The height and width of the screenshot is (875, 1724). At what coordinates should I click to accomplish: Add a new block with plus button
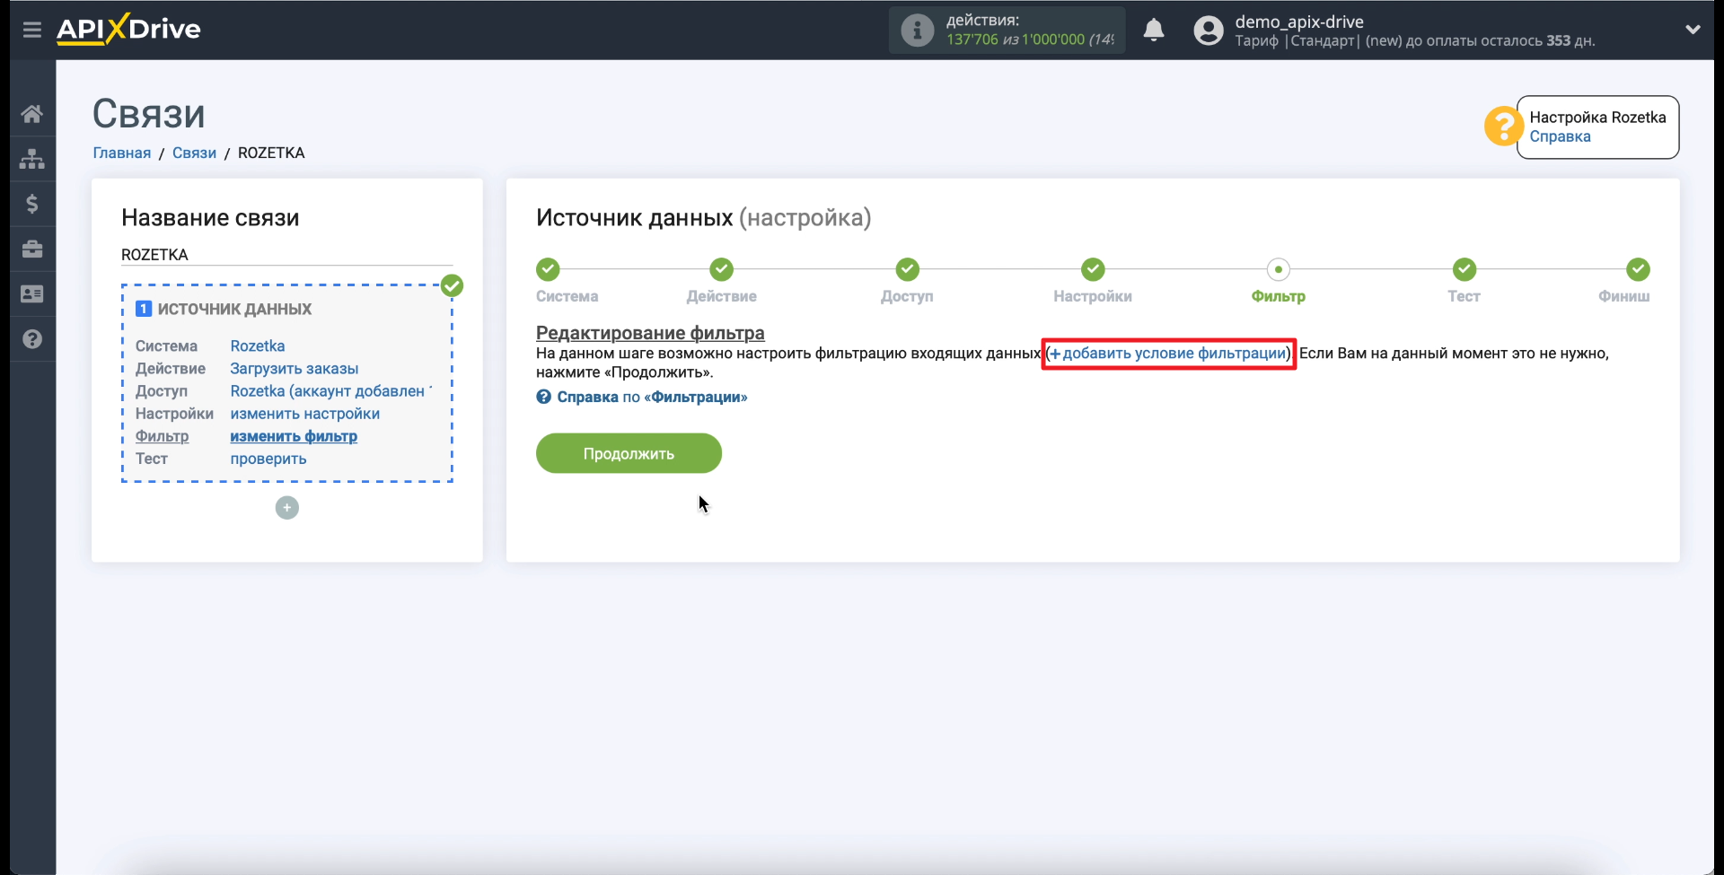[x=286, y=508]
